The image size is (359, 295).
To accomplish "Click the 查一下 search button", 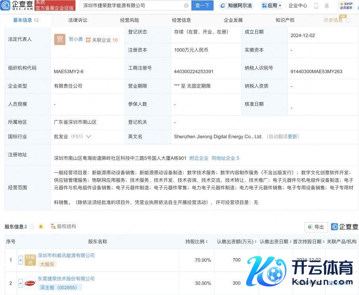I will pos(202,6).
